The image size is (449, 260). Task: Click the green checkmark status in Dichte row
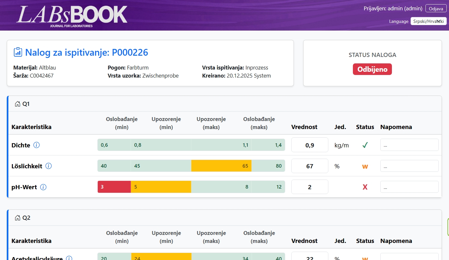pyautogui.click(x=365, y=145)
